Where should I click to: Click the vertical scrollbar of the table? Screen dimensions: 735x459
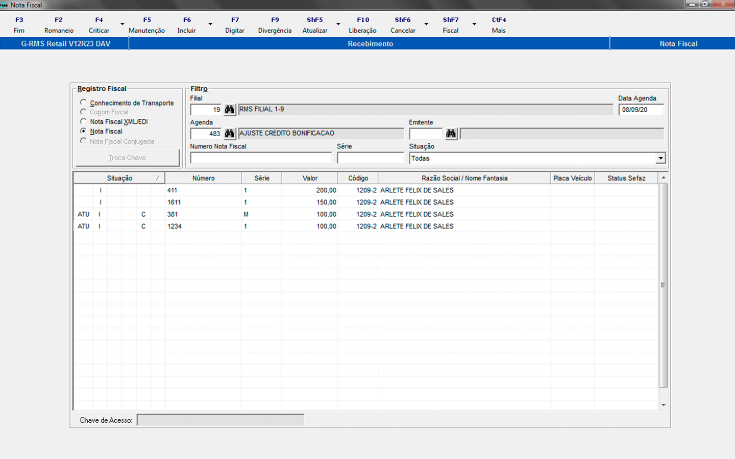click(x=663, y=286)
